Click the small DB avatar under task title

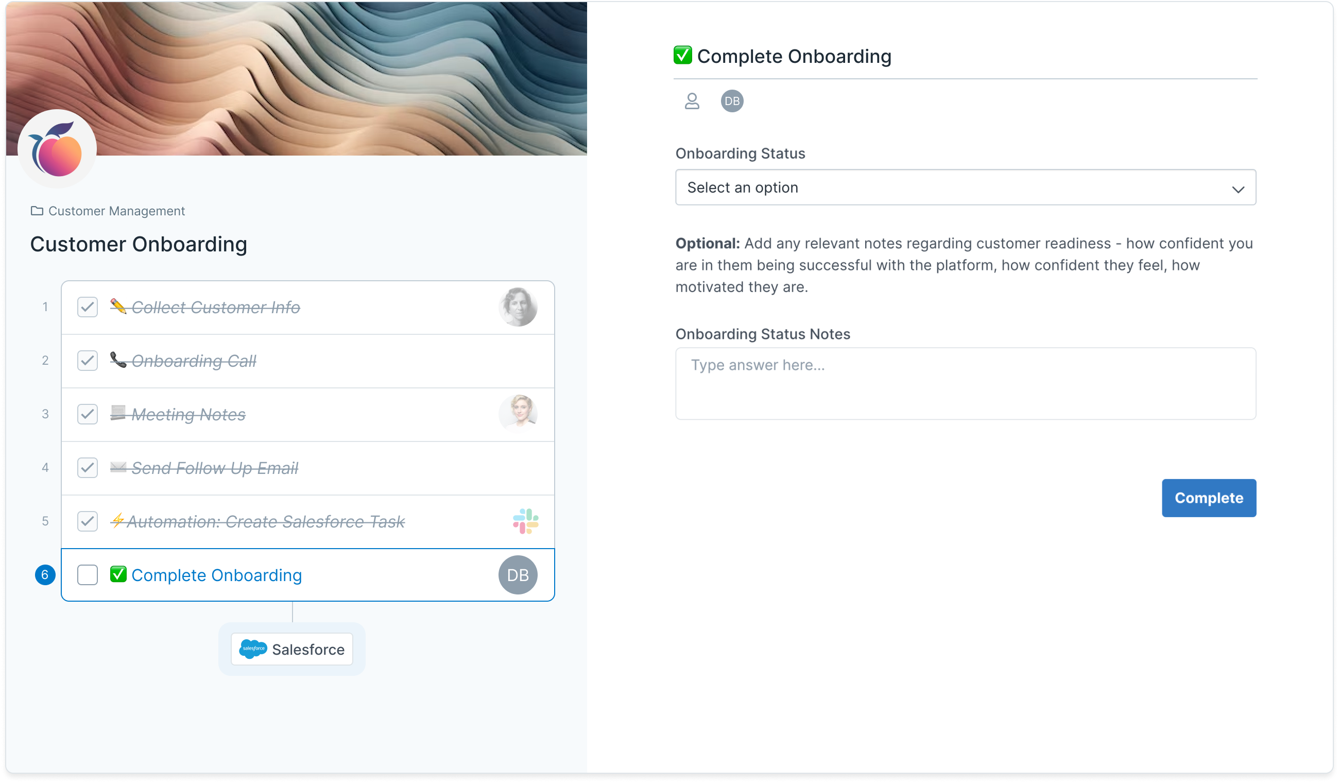coord(732,101)
